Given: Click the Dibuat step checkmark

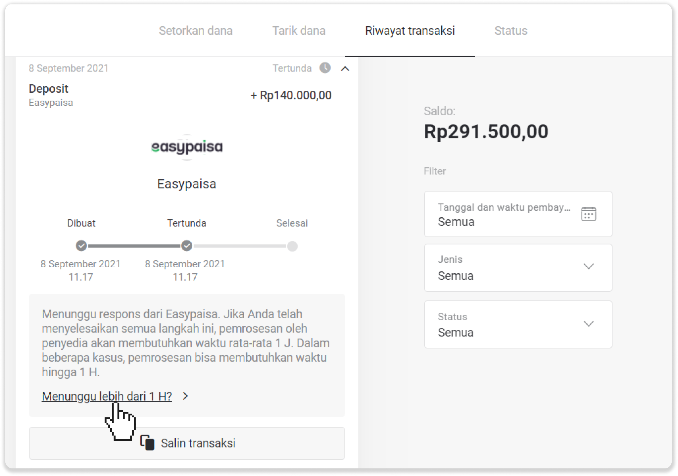Looking at the screenshot, I should click(x=81, y=246).
